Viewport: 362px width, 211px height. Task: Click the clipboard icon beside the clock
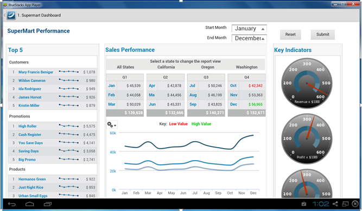[304, 204]
